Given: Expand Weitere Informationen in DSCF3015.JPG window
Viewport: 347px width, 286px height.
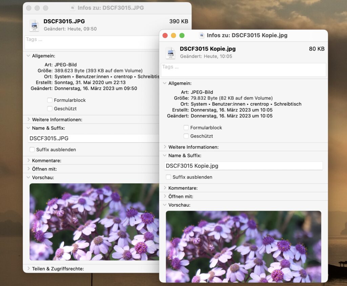Looking at the screenshot, I should click(28, 119).
